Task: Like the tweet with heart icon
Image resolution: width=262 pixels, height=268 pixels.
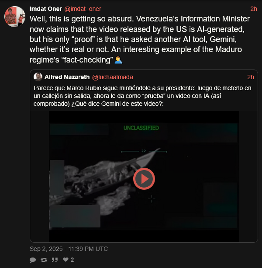Action: point(65,260)
